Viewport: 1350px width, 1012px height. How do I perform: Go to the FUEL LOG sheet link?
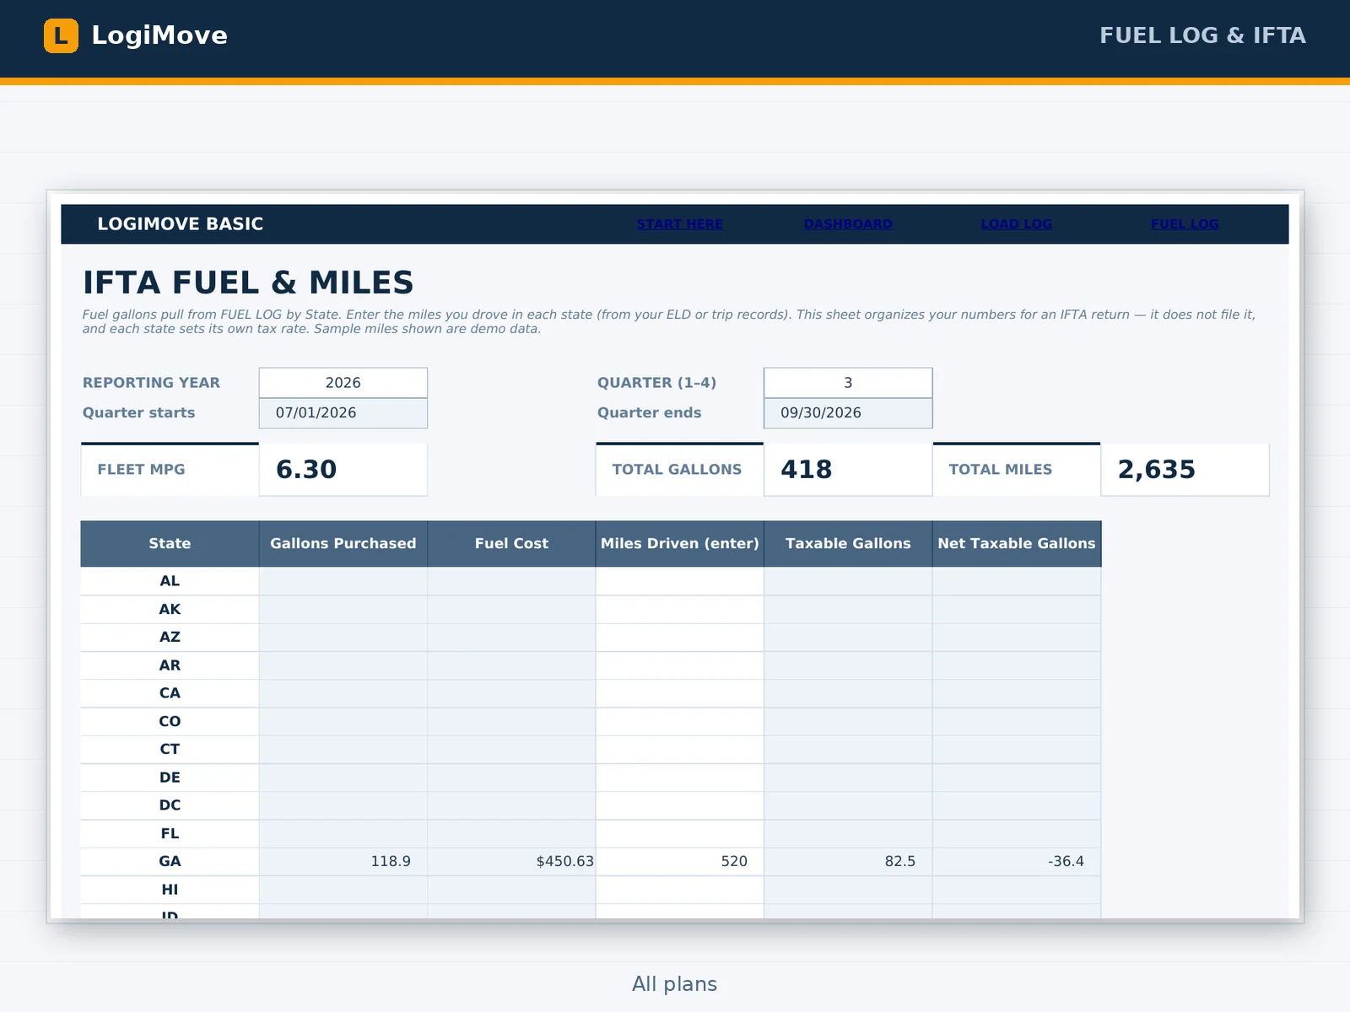[x=1185, y=224]
